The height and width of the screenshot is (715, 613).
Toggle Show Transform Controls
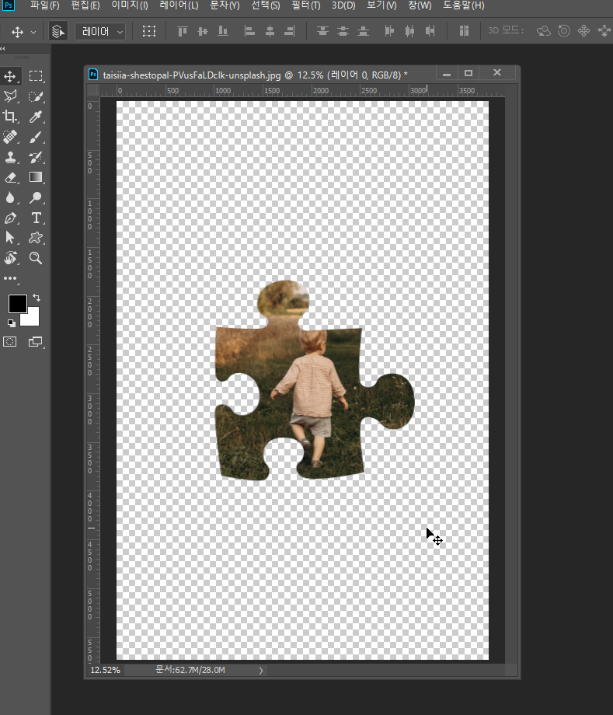click(x=149, y=31)
